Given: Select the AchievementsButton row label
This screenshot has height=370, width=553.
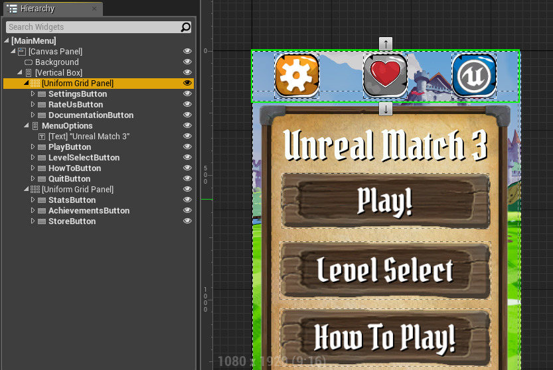Looking at the screenshot, I should click(x=89, y=211).
